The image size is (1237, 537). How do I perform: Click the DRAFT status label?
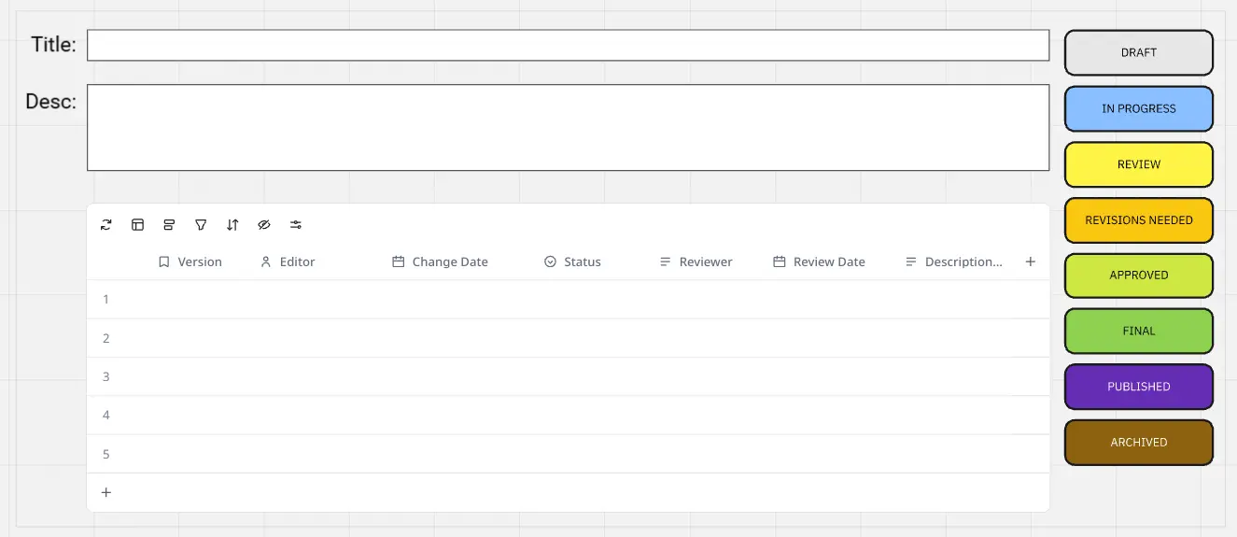(1138, 53)
